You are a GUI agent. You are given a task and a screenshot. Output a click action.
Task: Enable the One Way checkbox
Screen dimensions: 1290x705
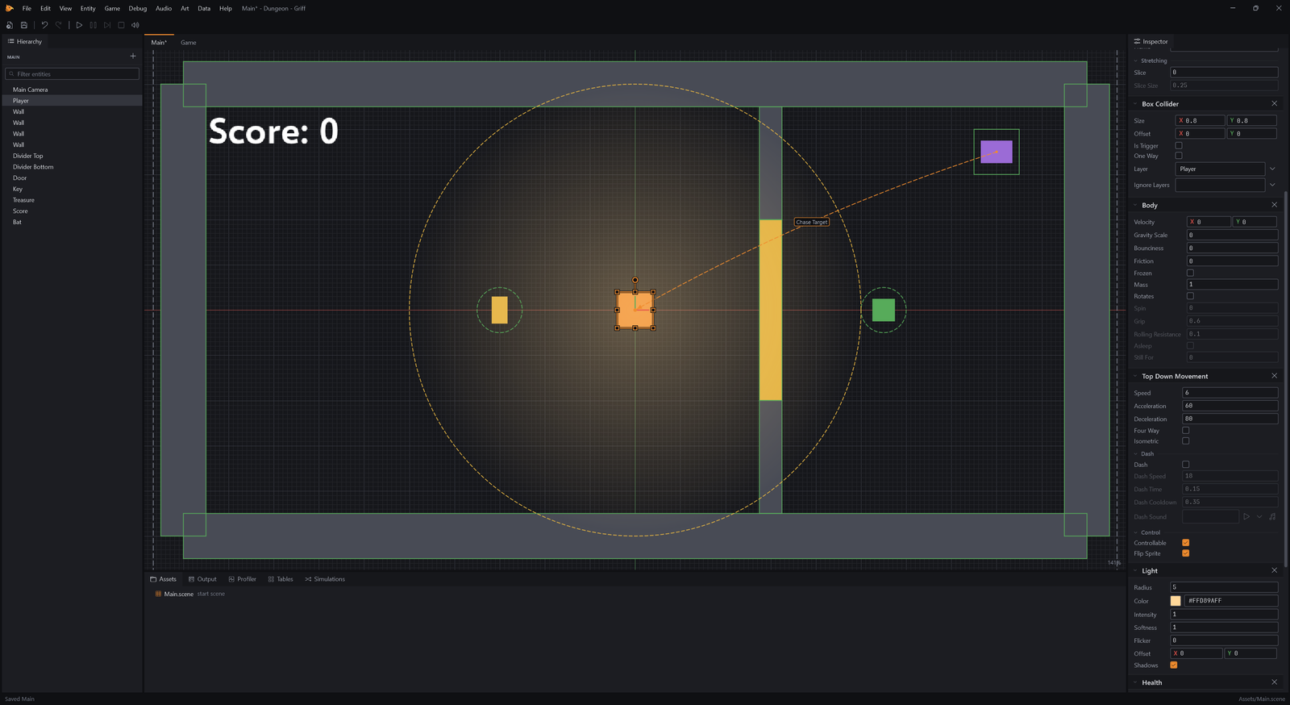pos(1179,156)
